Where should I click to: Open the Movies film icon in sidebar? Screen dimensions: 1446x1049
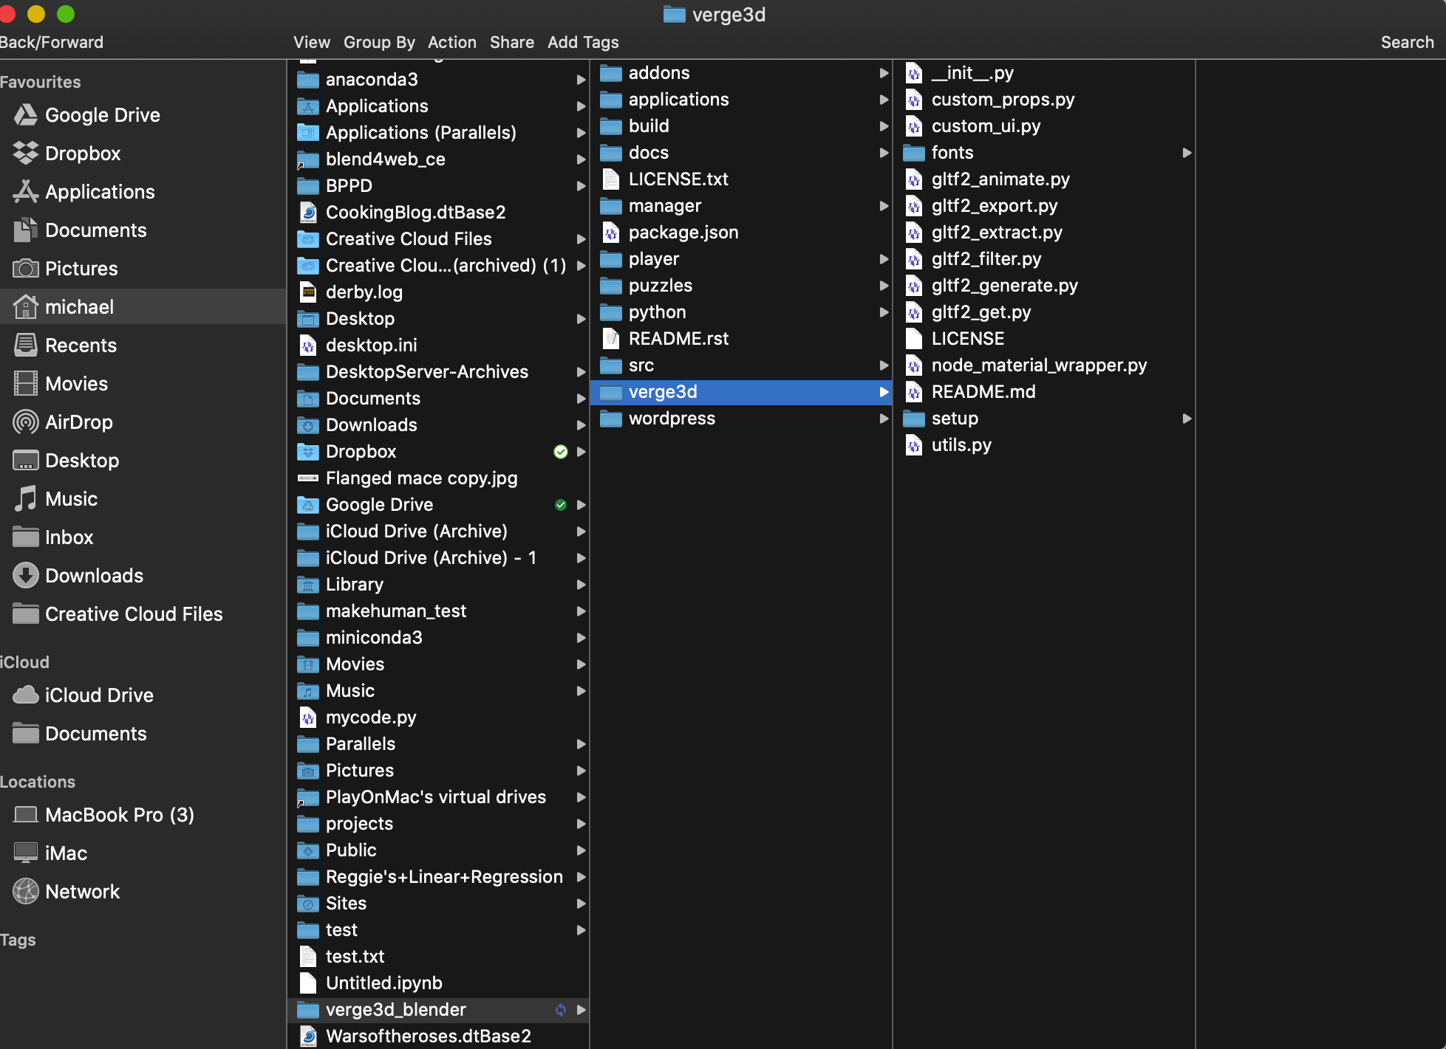(26, 384)
